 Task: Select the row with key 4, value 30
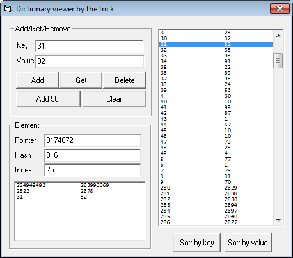pos(216,96)
